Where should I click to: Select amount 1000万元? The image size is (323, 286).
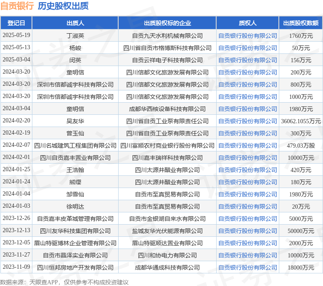pos(301,97)
